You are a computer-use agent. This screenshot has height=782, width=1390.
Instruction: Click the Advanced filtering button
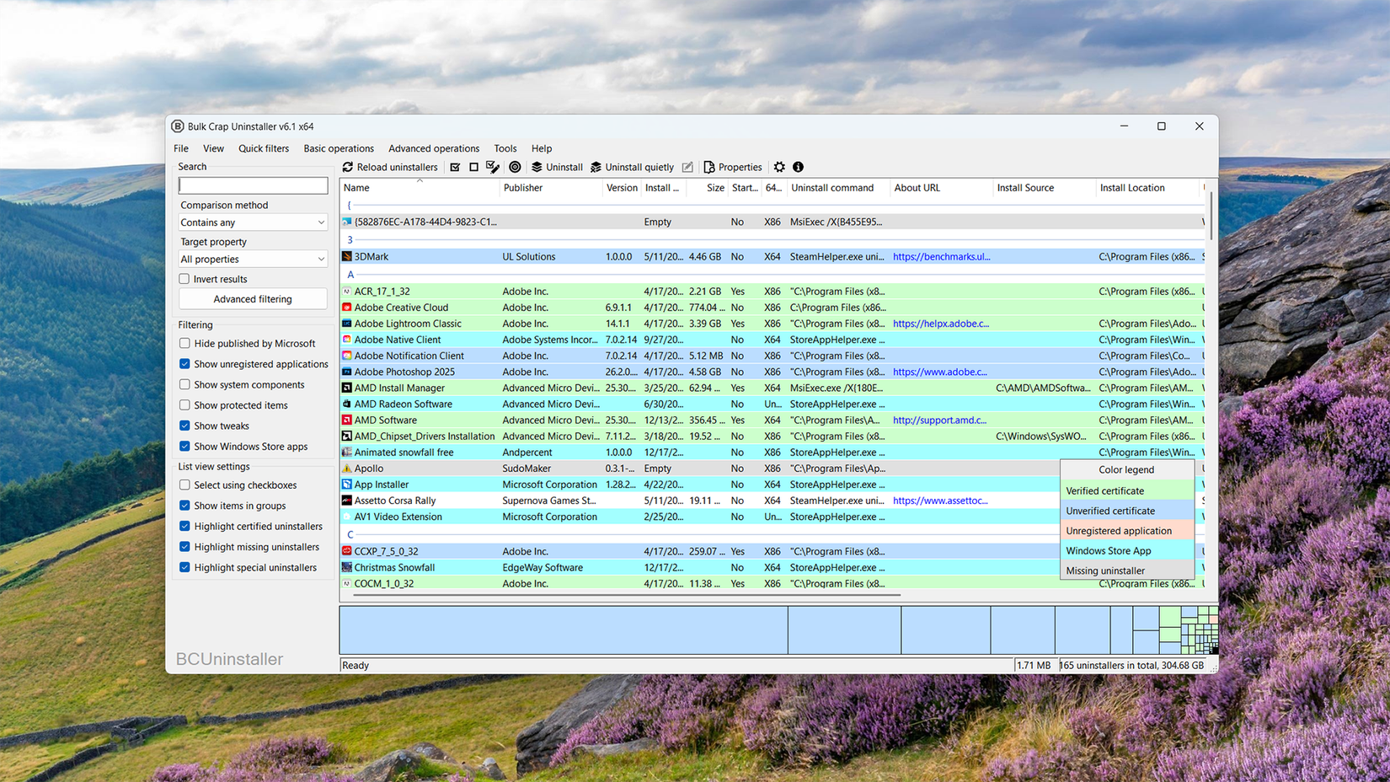(253, 299)
